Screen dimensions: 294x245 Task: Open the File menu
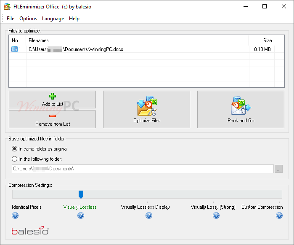[11, 19]
